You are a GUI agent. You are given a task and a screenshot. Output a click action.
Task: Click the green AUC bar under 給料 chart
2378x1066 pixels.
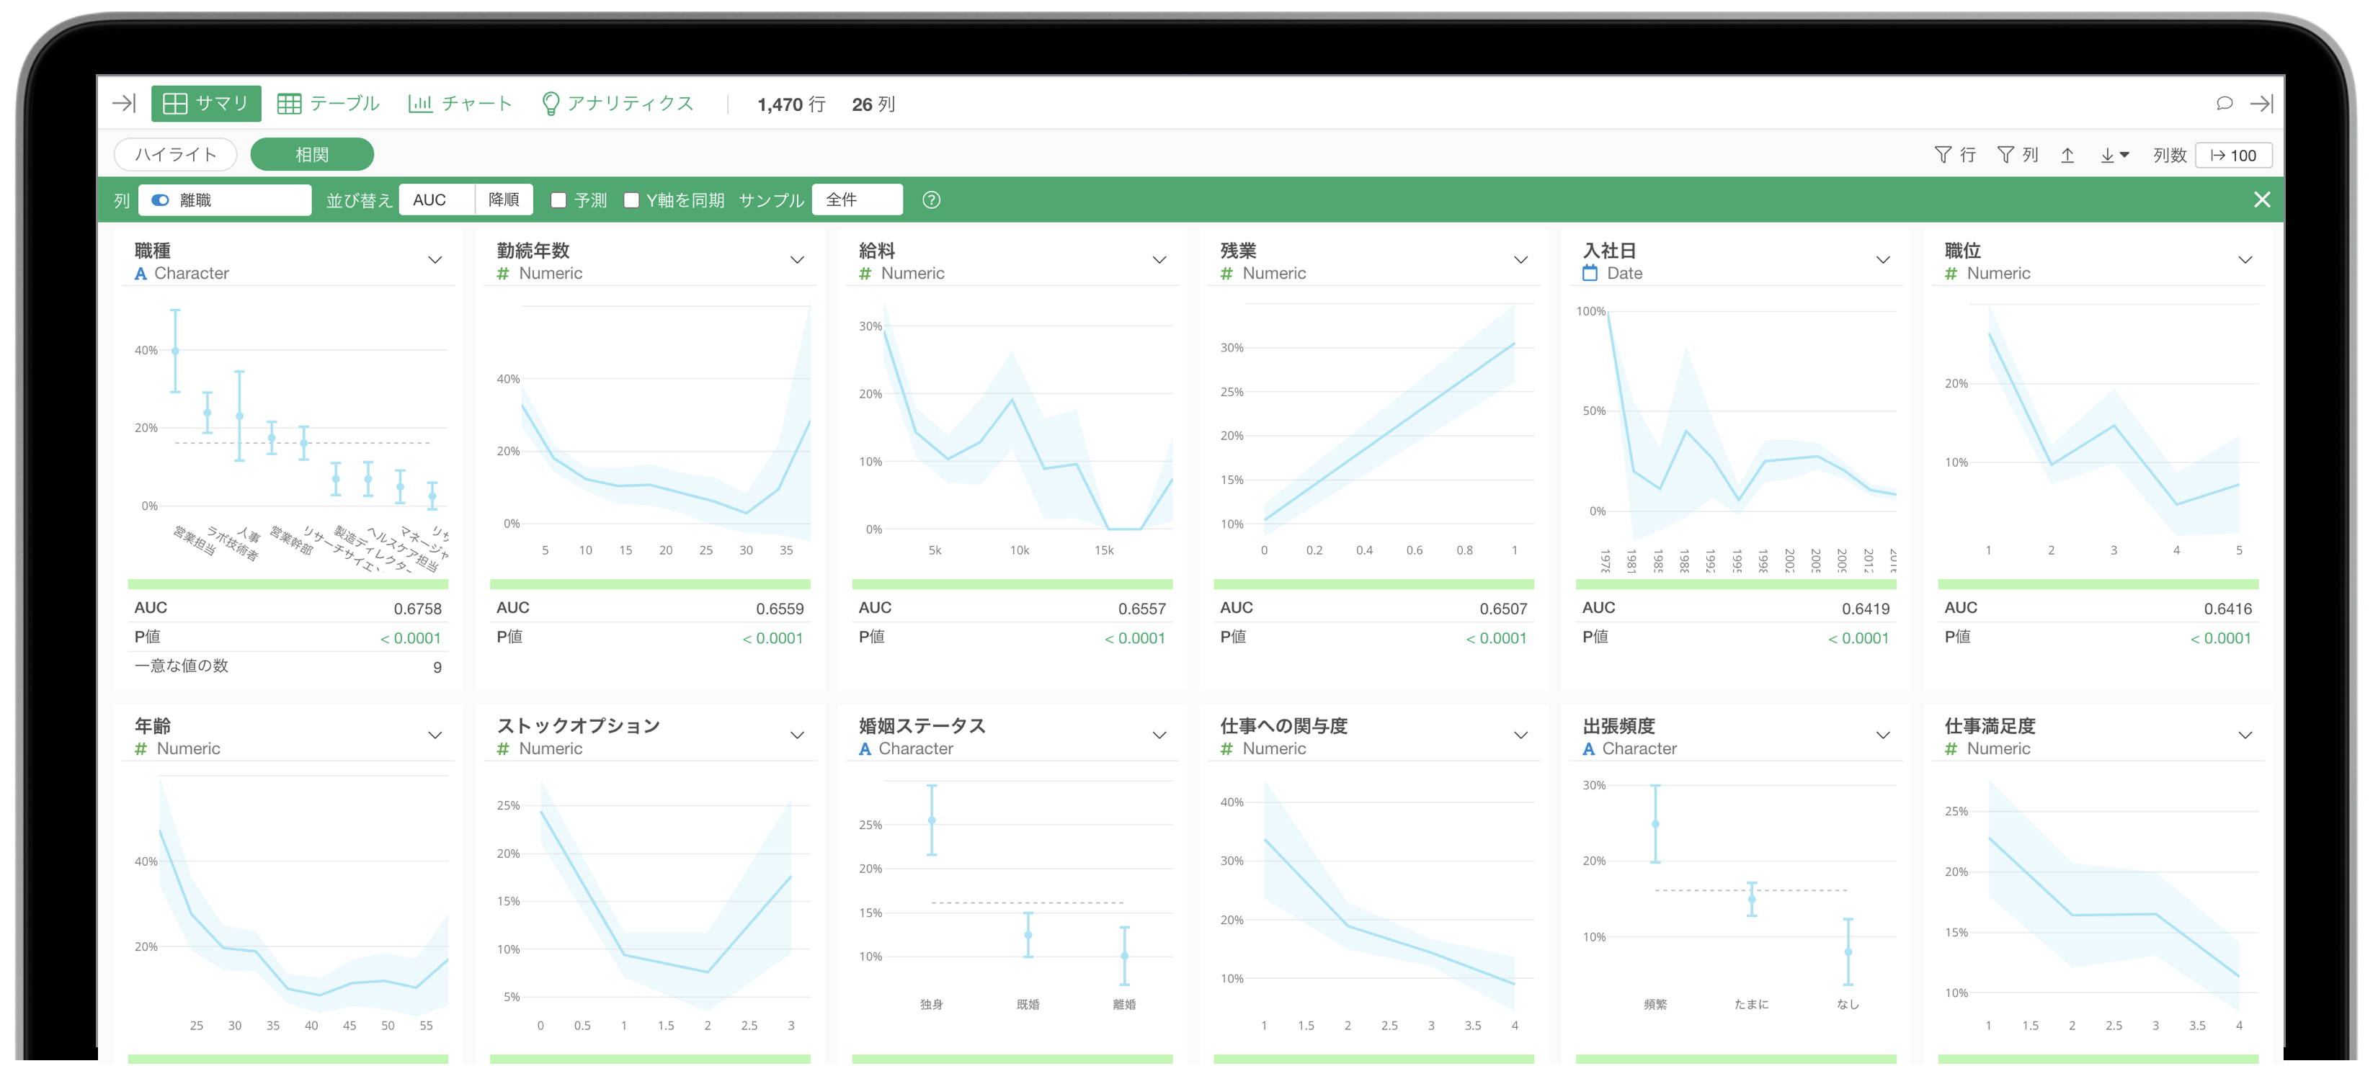(x=1012, y=584)
